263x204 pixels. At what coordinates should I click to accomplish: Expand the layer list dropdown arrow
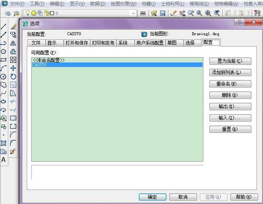point(133,14)
